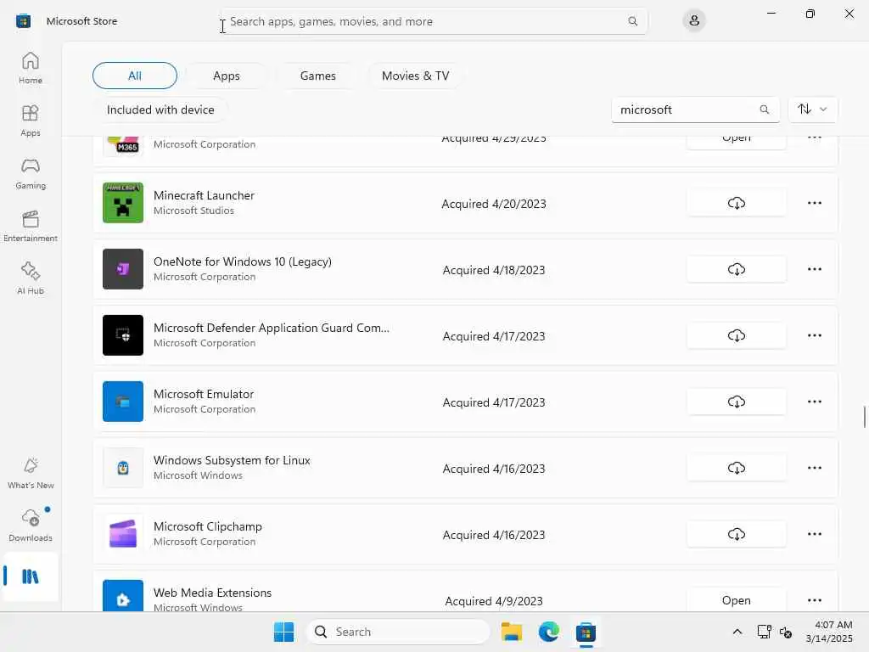Open What's New in sidebar
This screenshot has height=652, width=869.
(31, 474)
